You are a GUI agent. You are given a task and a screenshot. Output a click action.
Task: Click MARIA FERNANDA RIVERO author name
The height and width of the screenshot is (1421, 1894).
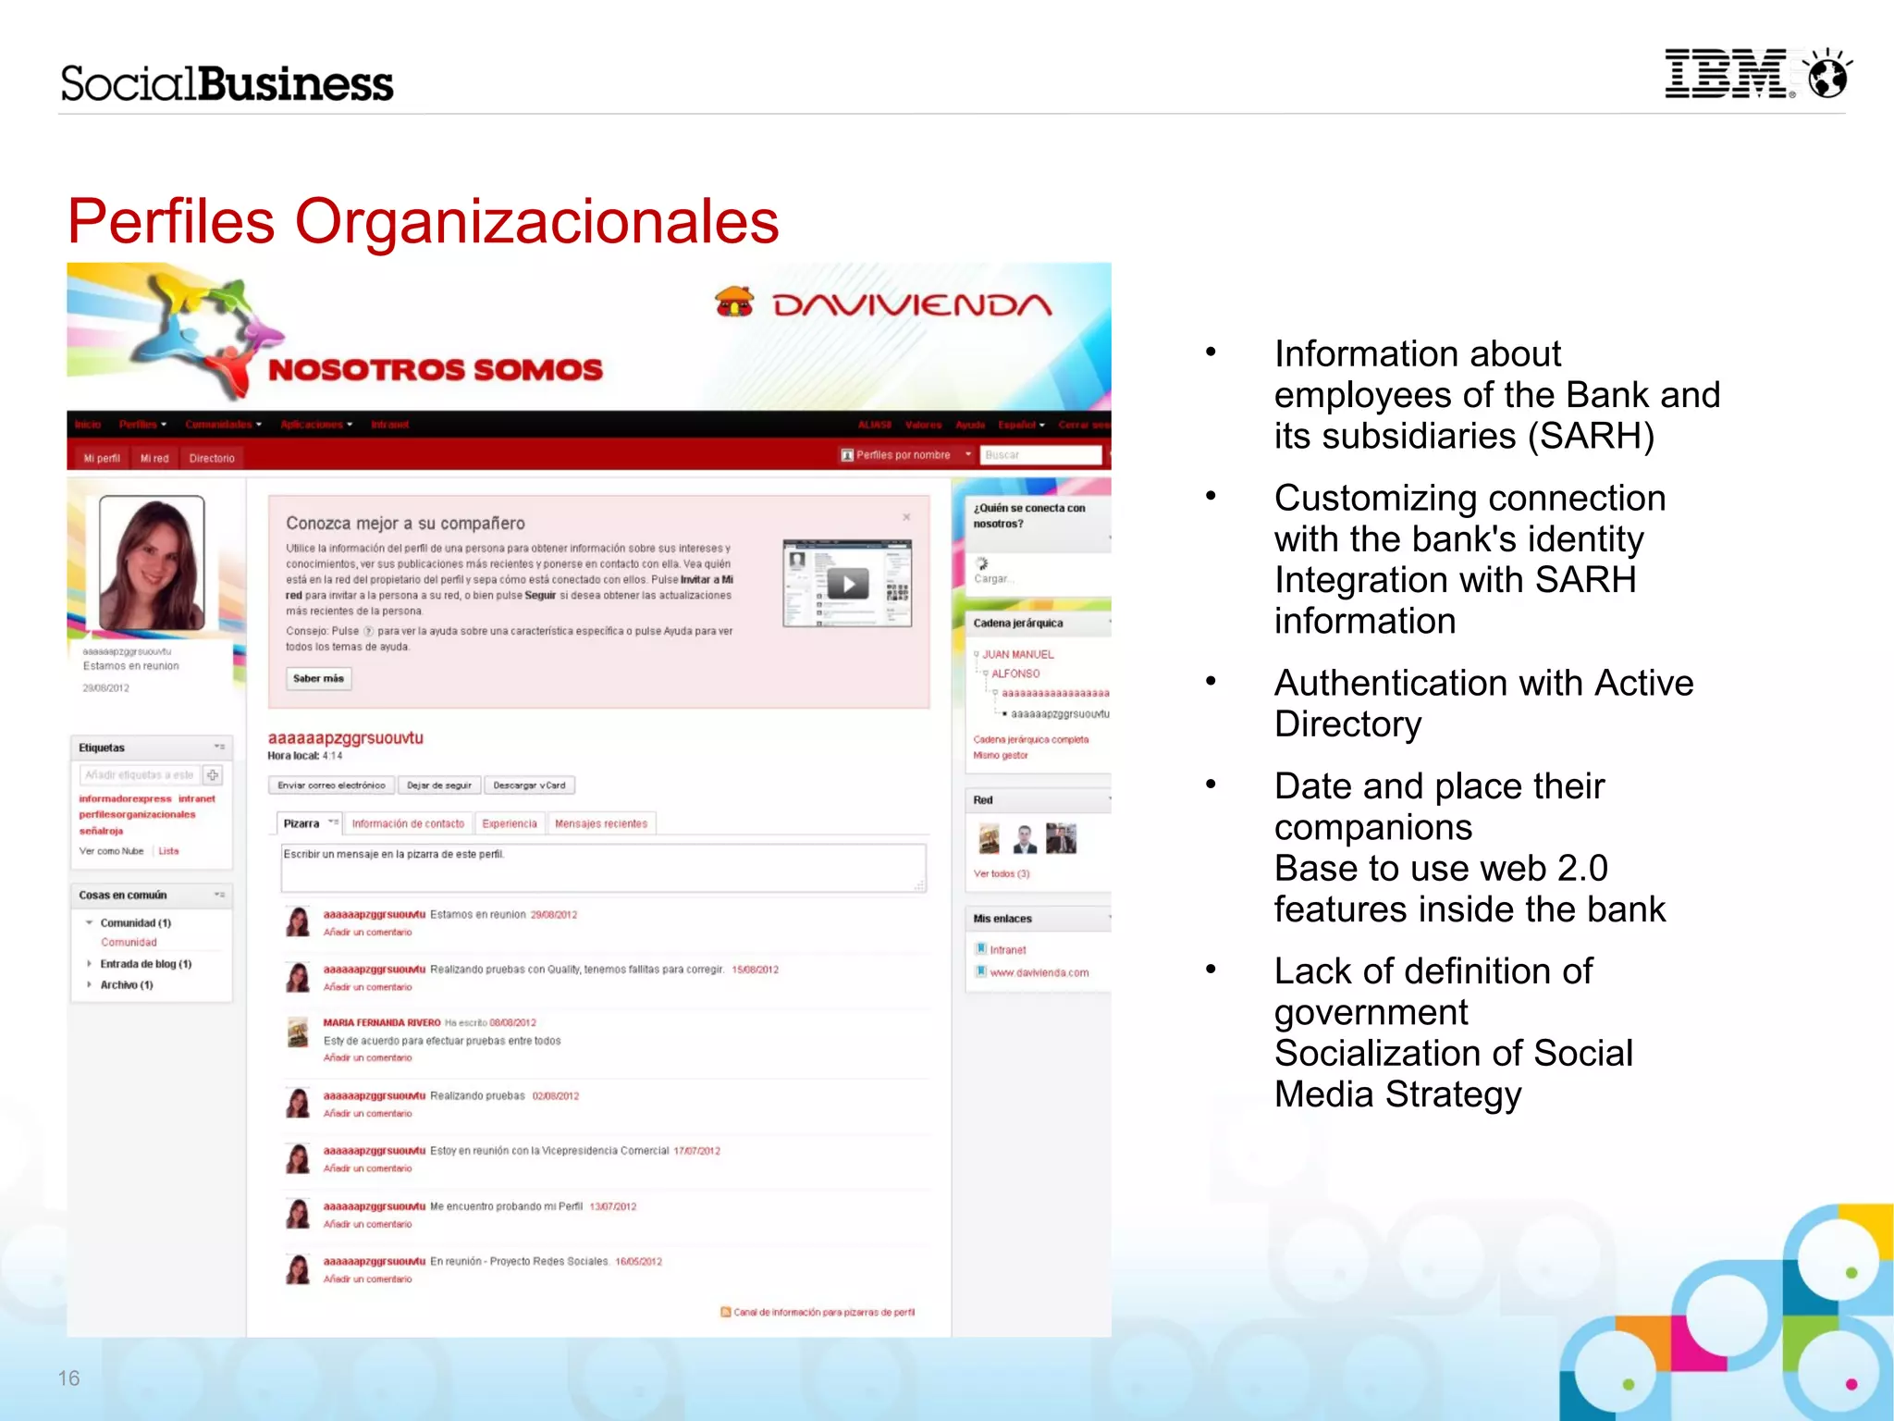pos(382,1023)
